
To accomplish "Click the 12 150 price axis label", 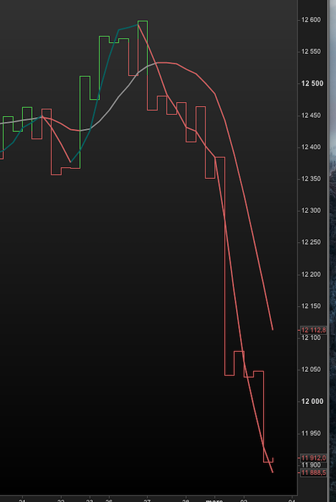I will click(x=311, y=306).
